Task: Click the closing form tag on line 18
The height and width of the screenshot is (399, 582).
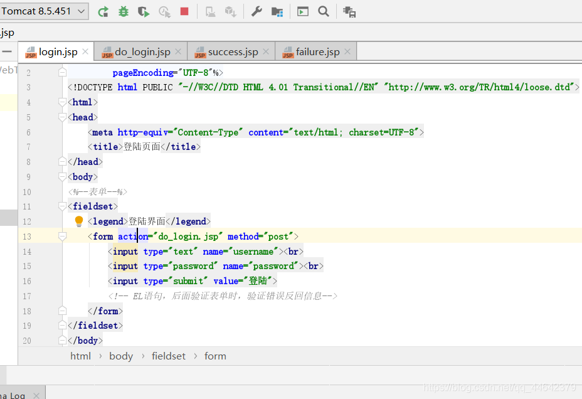Action: coord(105,311)
